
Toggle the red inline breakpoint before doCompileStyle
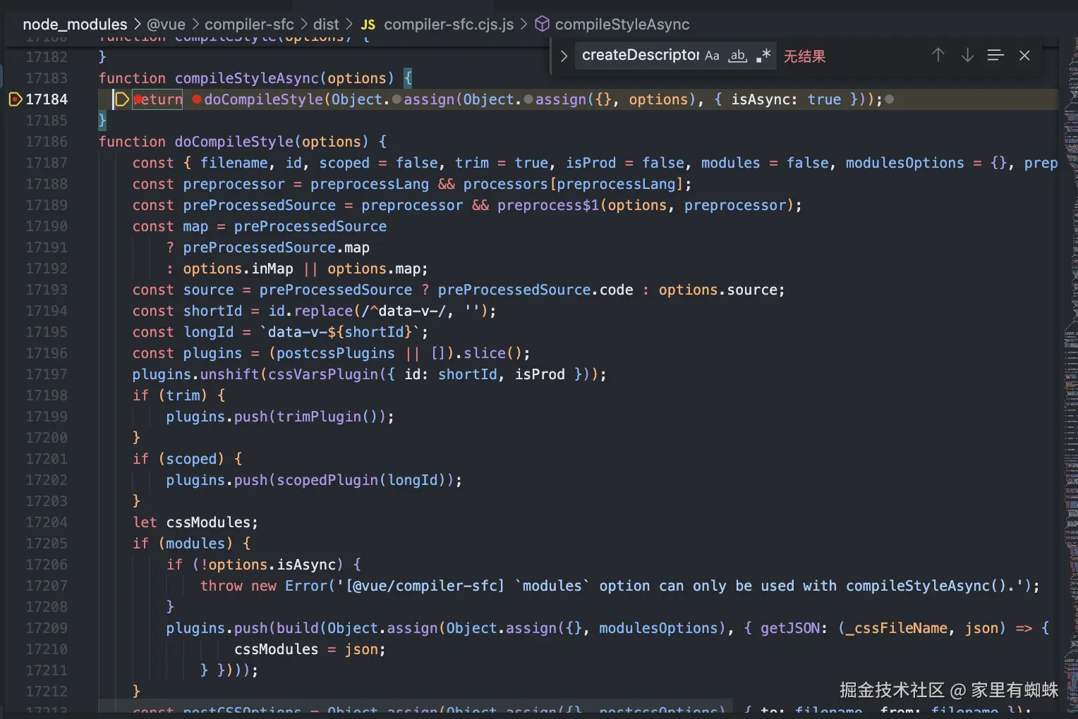pyautogui.click(x=197, y=99)
